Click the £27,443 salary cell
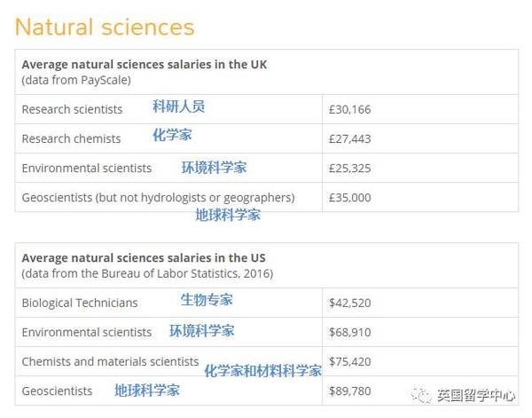This screenshot has width=532, height=418. click(350, 138)
